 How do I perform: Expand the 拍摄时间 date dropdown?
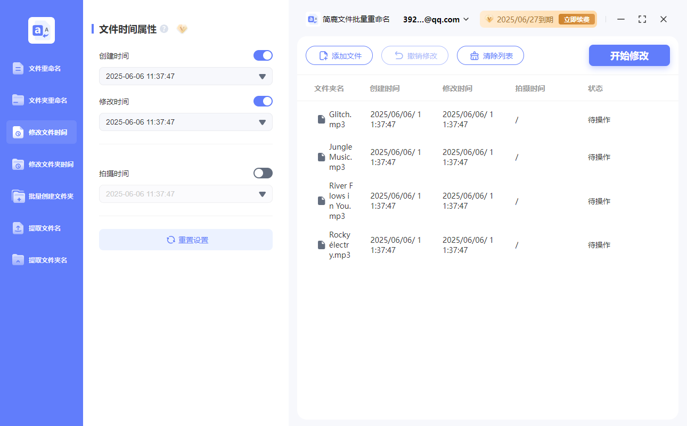pyautogui.click(x=261, y=194)
